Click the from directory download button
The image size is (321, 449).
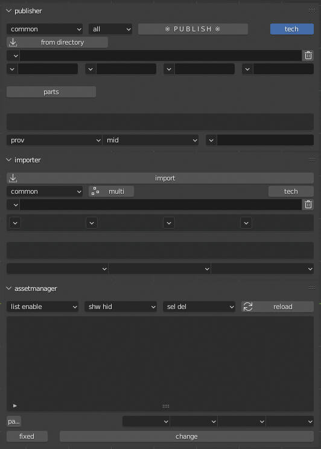(x=57, y=42)
